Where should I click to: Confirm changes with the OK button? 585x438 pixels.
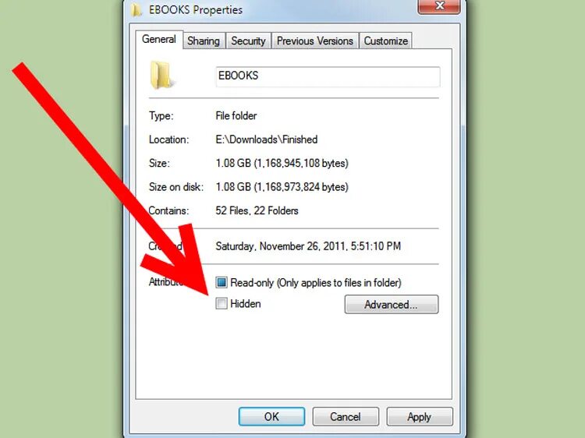click(x=271, y=416)
